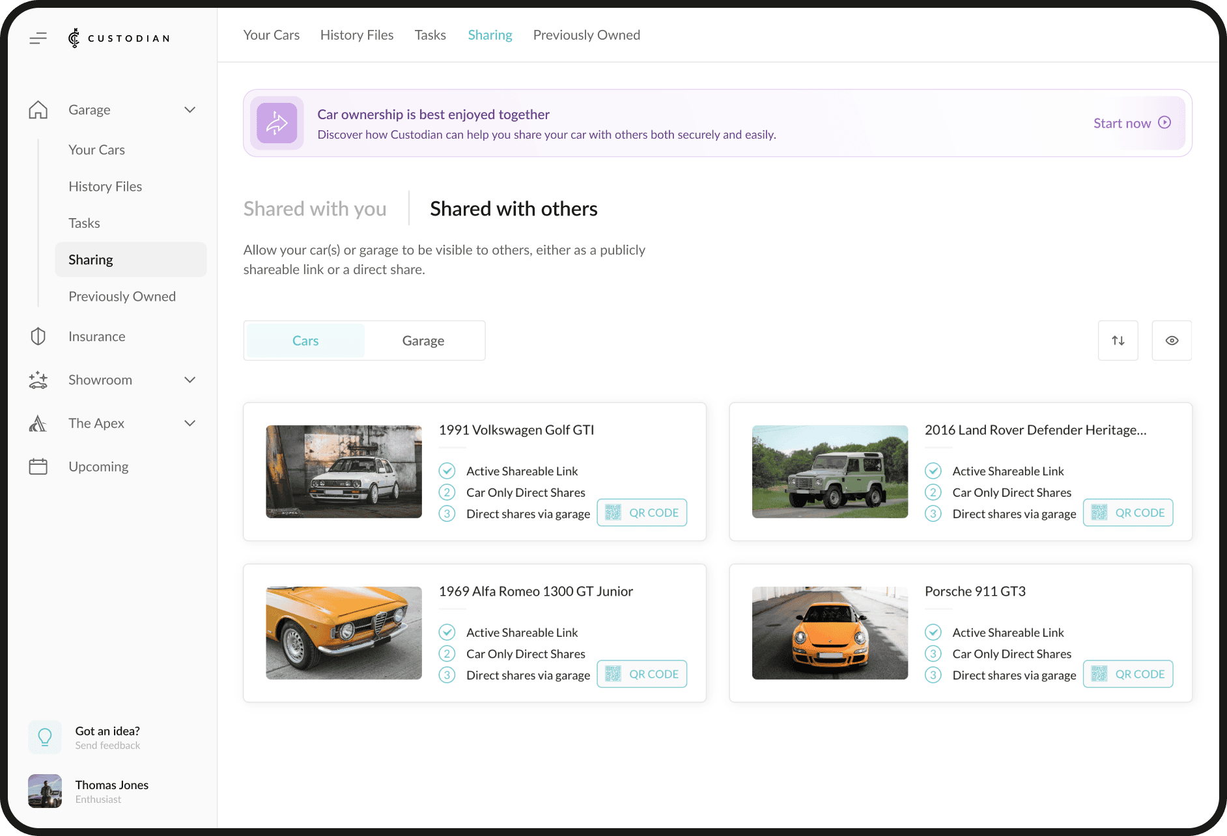This screenshot has width=1227, height=836.
Task: Click The Apex road icon
Action: 38,423
